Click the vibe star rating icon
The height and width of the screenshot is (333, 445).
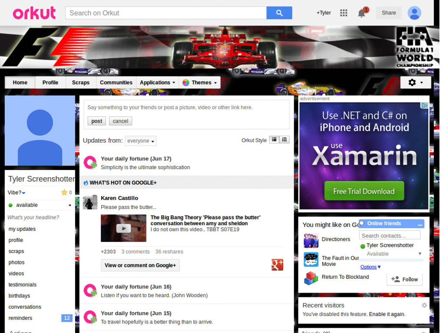click(x=64, y=193)
